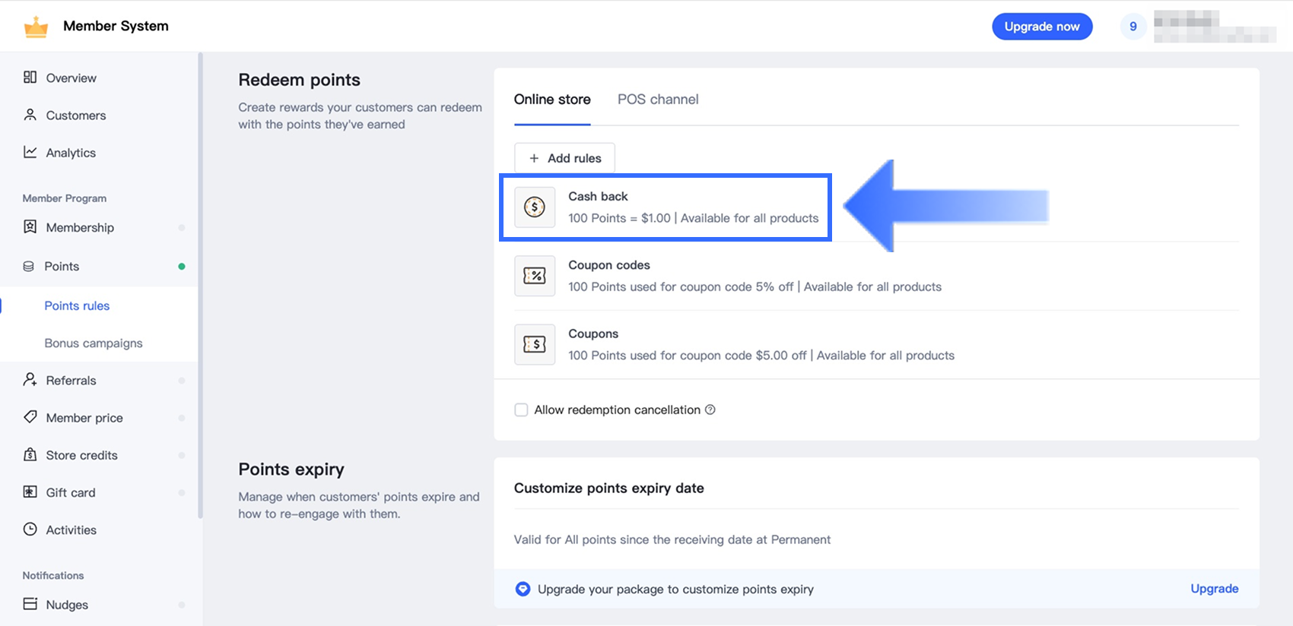Enable Allow redemption cancellation checkbox
The image size is (1293, 626).
click(521, 410)
